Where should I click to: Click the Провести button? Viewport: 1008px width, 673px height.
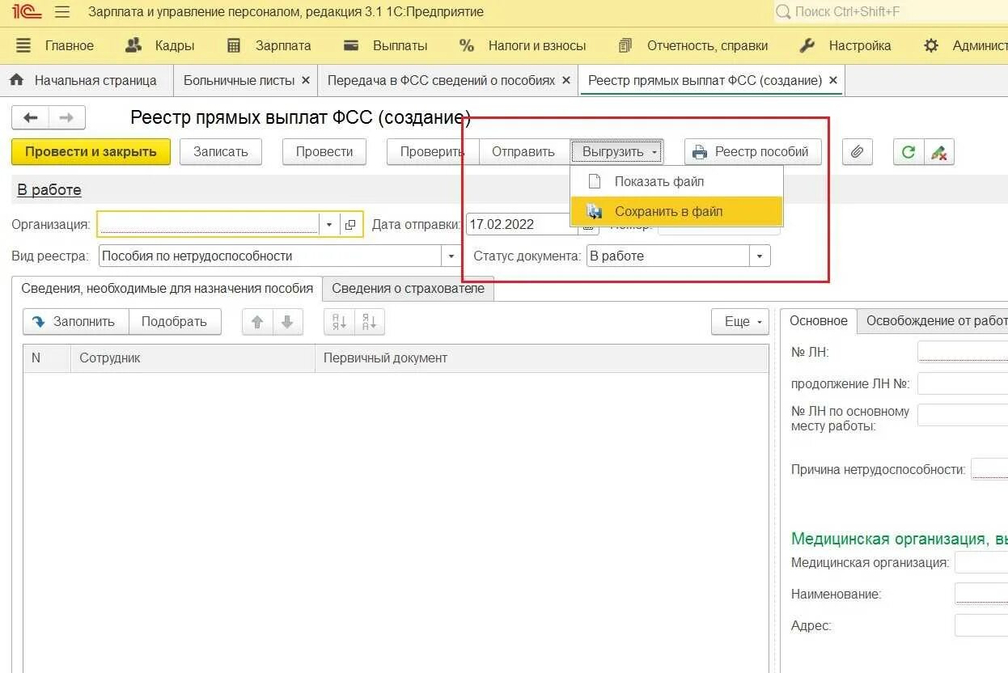pos(324,151)
